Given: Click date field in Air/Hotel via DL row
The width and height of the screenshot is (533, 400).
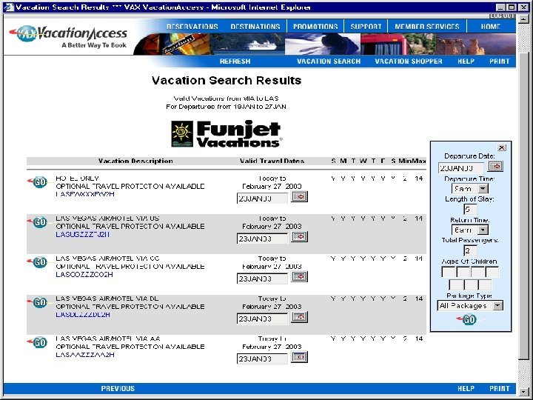Looking at the screenshot, I should coord(262,319).
